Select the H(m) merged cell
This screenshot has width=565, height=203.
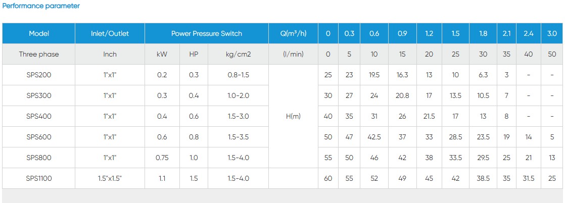click(x=293, y=116)
